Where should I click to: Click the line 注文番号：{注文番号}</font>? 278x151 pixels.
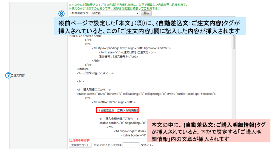118,56
